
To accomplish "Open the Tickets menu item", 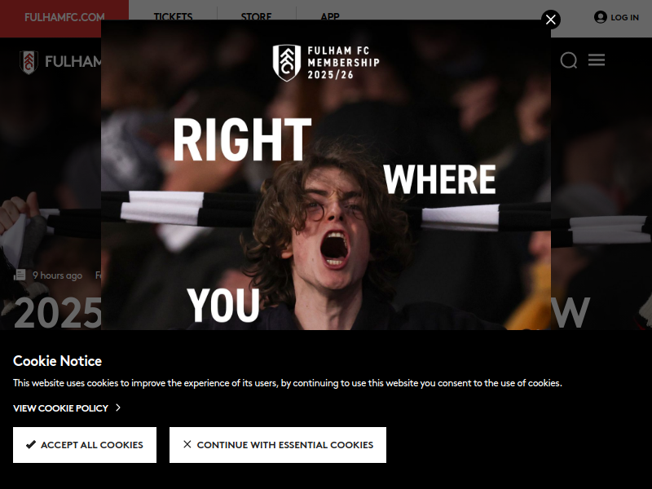I will pyautogui.click(x=173, y=17).
